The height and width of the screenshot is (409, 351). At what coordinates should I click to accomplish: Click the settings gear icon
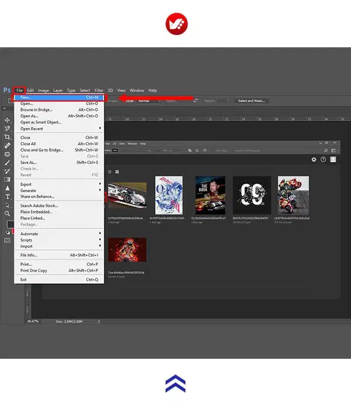[x=314, y=160]
